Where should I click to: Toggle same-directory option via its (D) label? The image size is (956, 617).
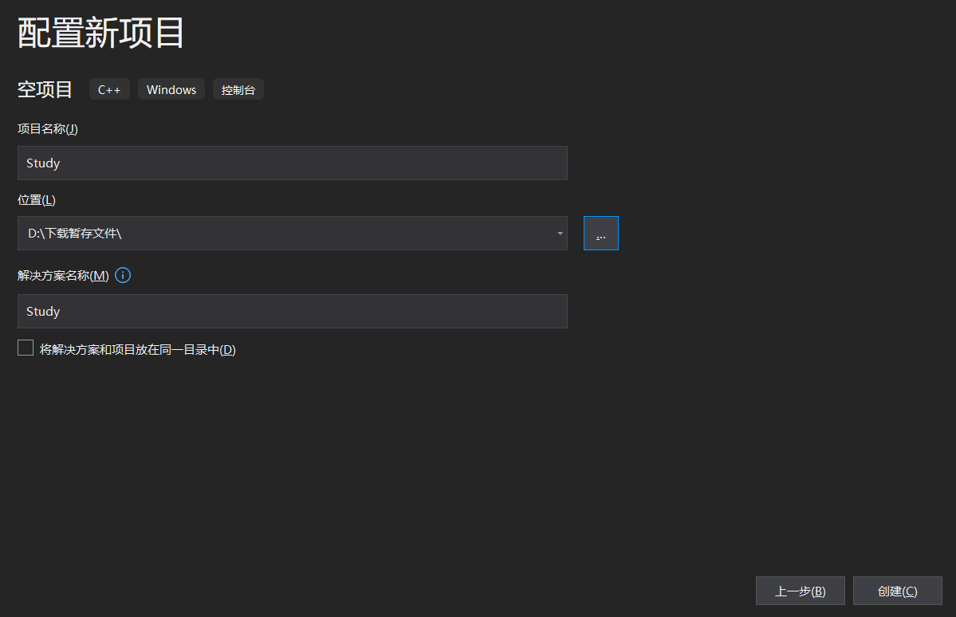pos(229,349)
